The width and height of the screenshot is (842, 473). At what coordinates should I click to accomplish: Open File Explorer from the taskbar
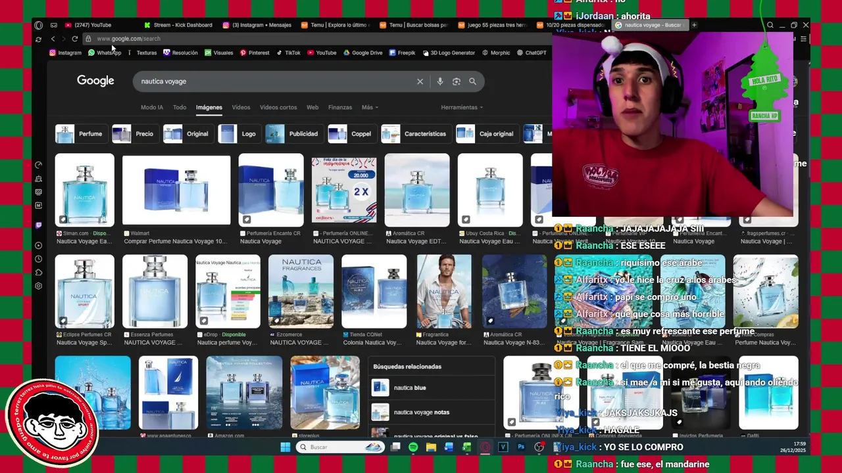(x=431, y=447)
